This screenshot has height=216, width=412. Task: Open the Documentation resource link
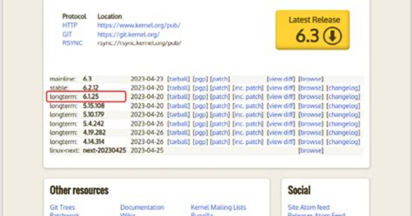[142, 207]
